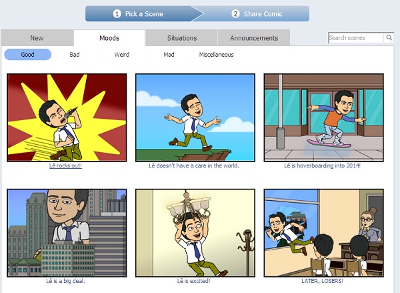Open the 'Lê rocks out!' link

pyautogui.click(x=65, y=166)
